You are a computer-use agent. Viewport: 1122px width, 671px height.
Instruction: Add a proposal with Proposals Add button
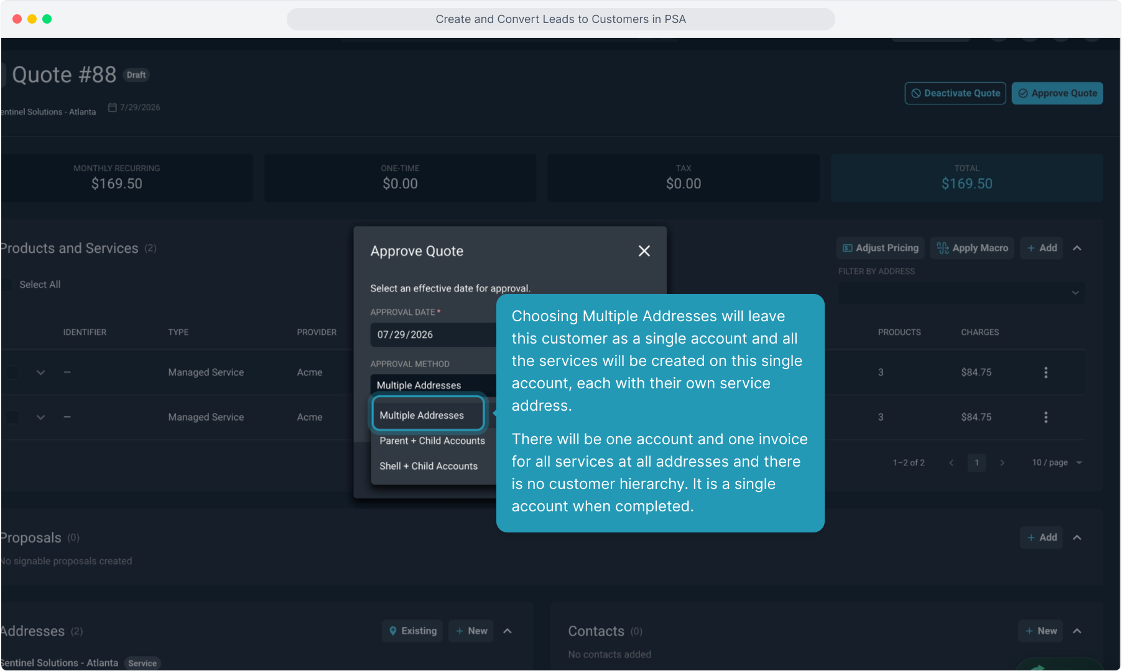pyautogui.click(x=1042, y=537)
